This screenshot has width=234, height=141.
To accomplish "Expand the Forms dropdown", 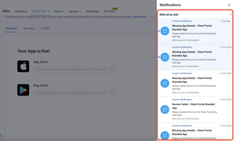I will 59,11.
